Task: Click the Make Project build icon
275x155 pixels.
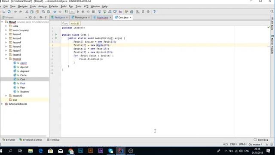Action: 66,12
